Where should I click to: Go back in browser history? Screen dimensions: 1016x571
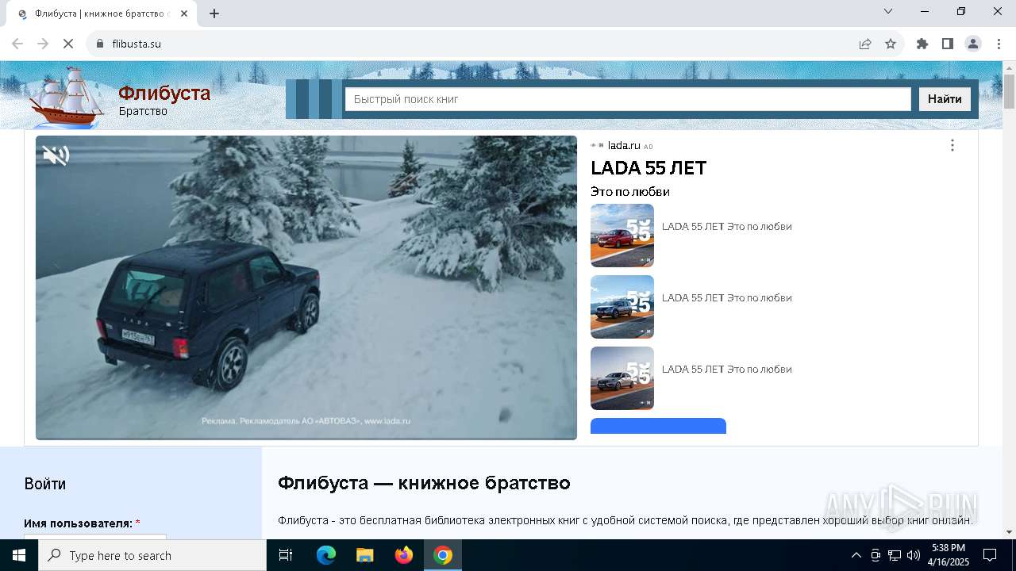17,44
